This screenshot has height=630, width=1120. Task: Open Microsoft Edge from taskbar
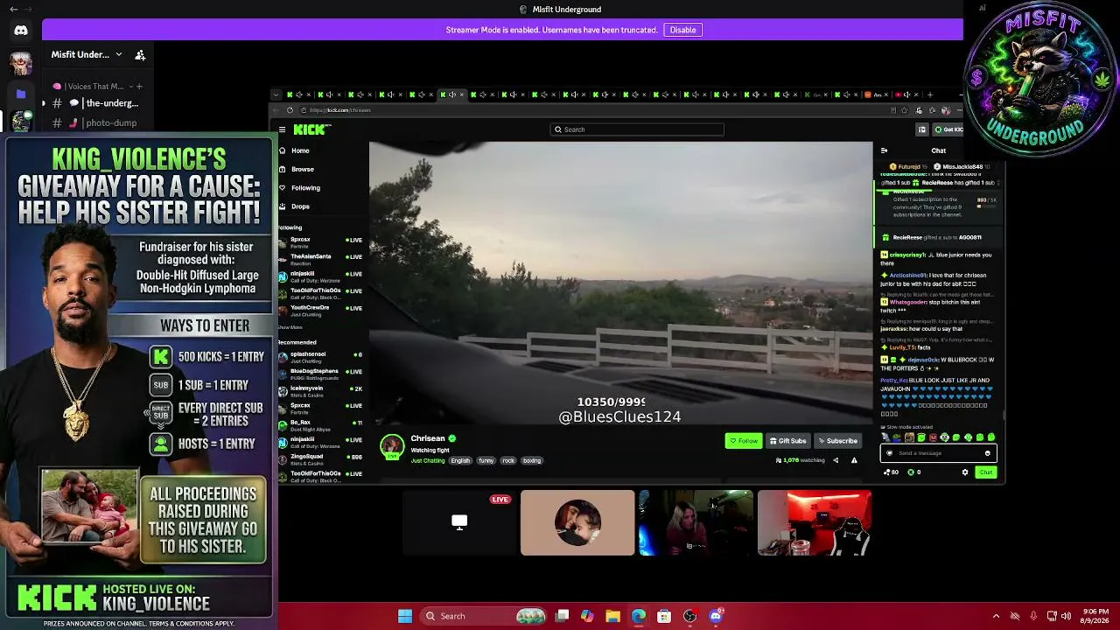pos(639,616)
